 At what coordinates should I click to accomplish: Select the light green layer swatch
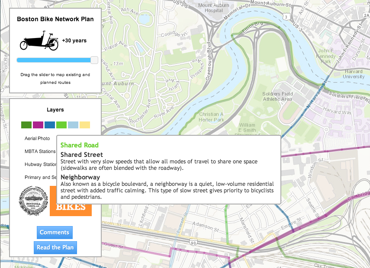(x=61, y=125)
